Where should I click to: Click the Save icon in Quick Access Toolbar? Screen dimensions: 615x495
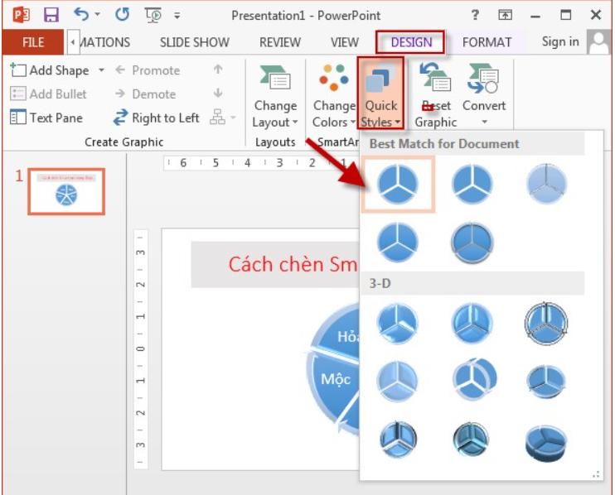tap(51, 15)
